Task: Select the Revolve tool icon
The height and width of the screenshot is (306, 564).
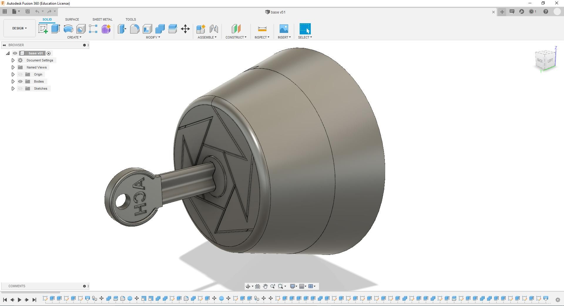Action: pyautogui.click(x=68, y=29)
